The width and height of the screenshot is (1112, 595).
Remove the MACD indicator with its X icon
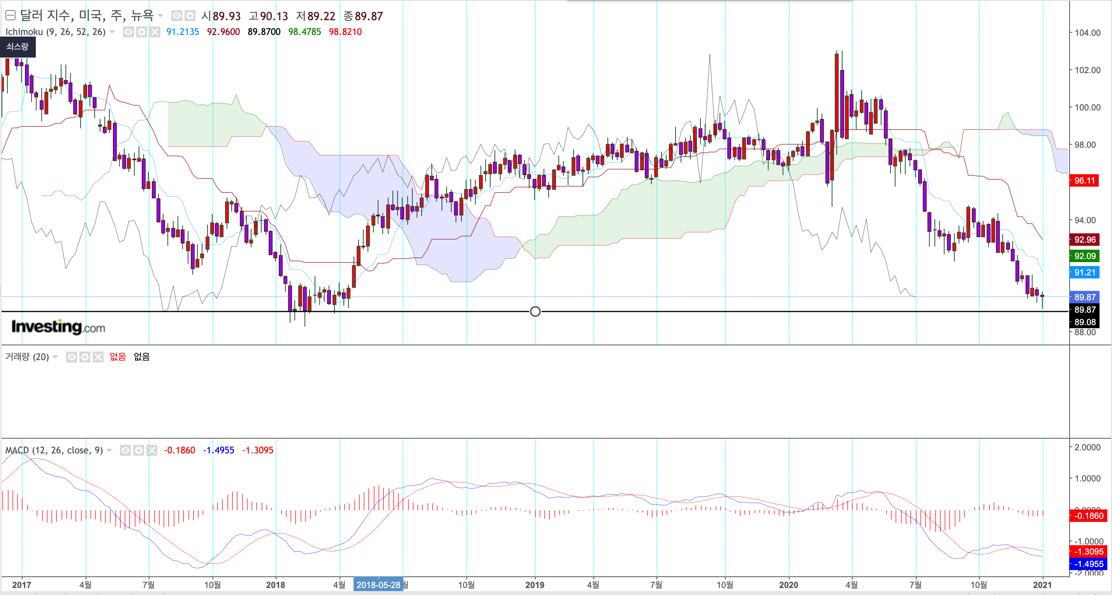[x=152, y=451]
